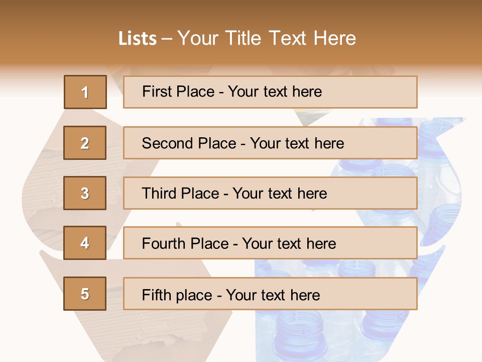Click the number 2 box
This screenshot has width=482, height=362.
[x=85, y=143]
